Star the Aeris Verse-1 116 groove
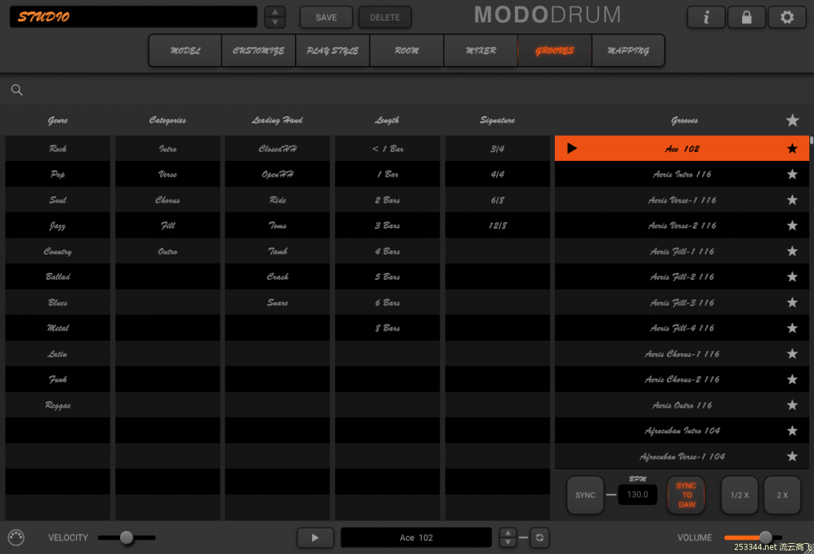 pos(792,200)
